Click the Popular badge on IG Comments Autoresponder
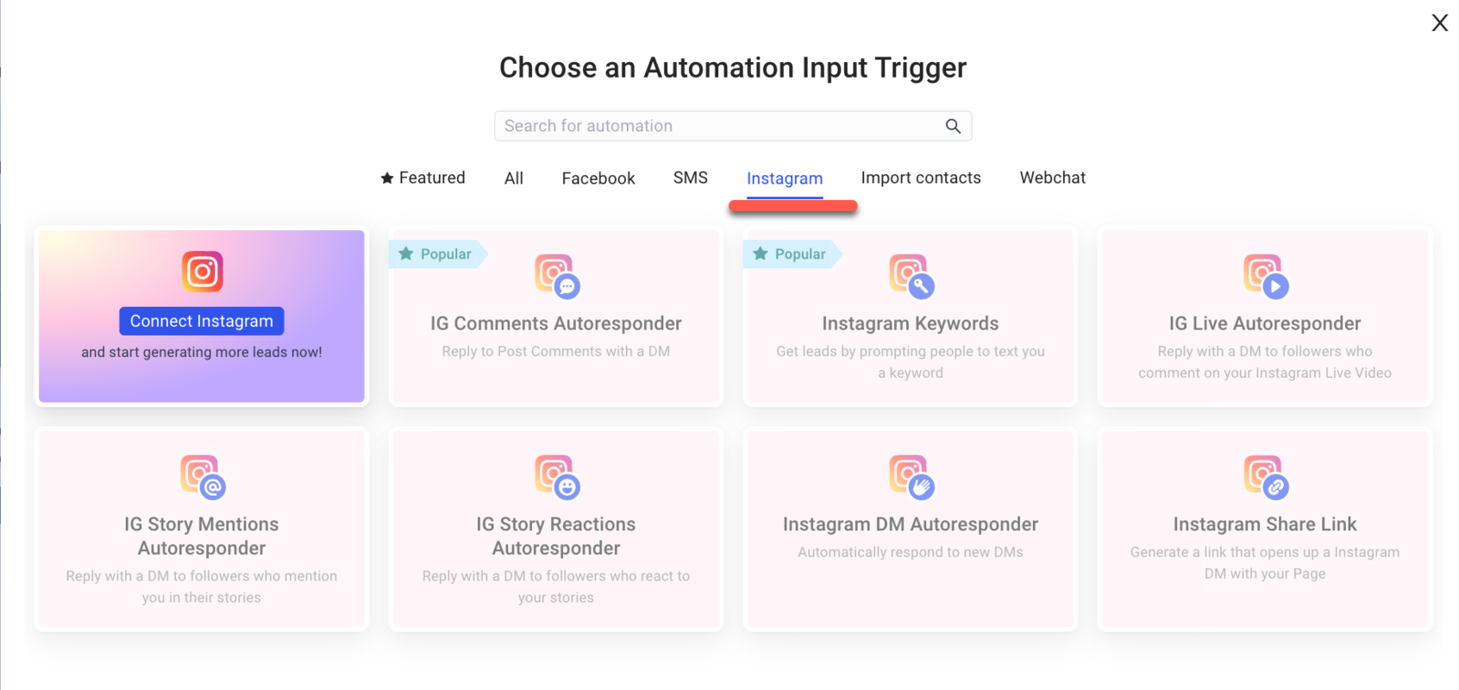 coord(434,254)
